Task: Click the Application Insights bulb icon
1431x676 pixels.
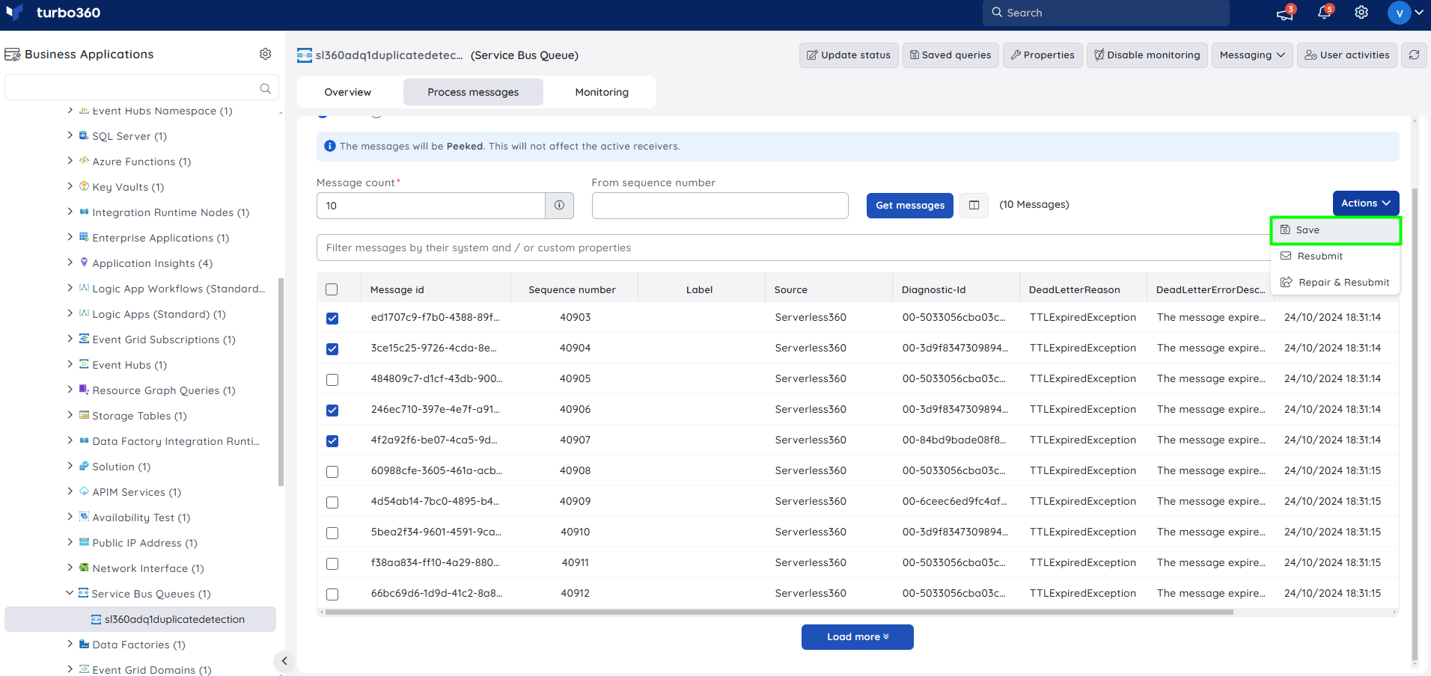Action: coord(84,262)
